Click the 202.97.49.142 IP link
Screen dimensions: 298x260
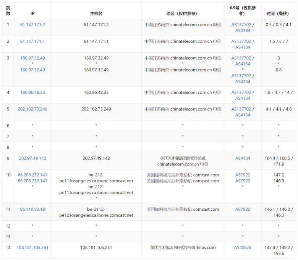pos(32,158)
